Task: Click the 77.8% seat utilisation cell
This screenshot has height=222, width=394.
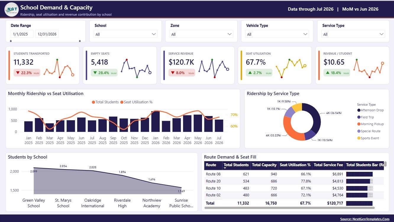Action: (305, 181)
